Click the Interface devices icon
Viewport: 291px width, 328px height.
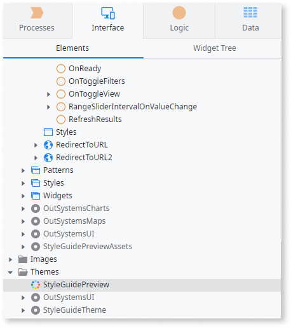click(x=108, y=13)
